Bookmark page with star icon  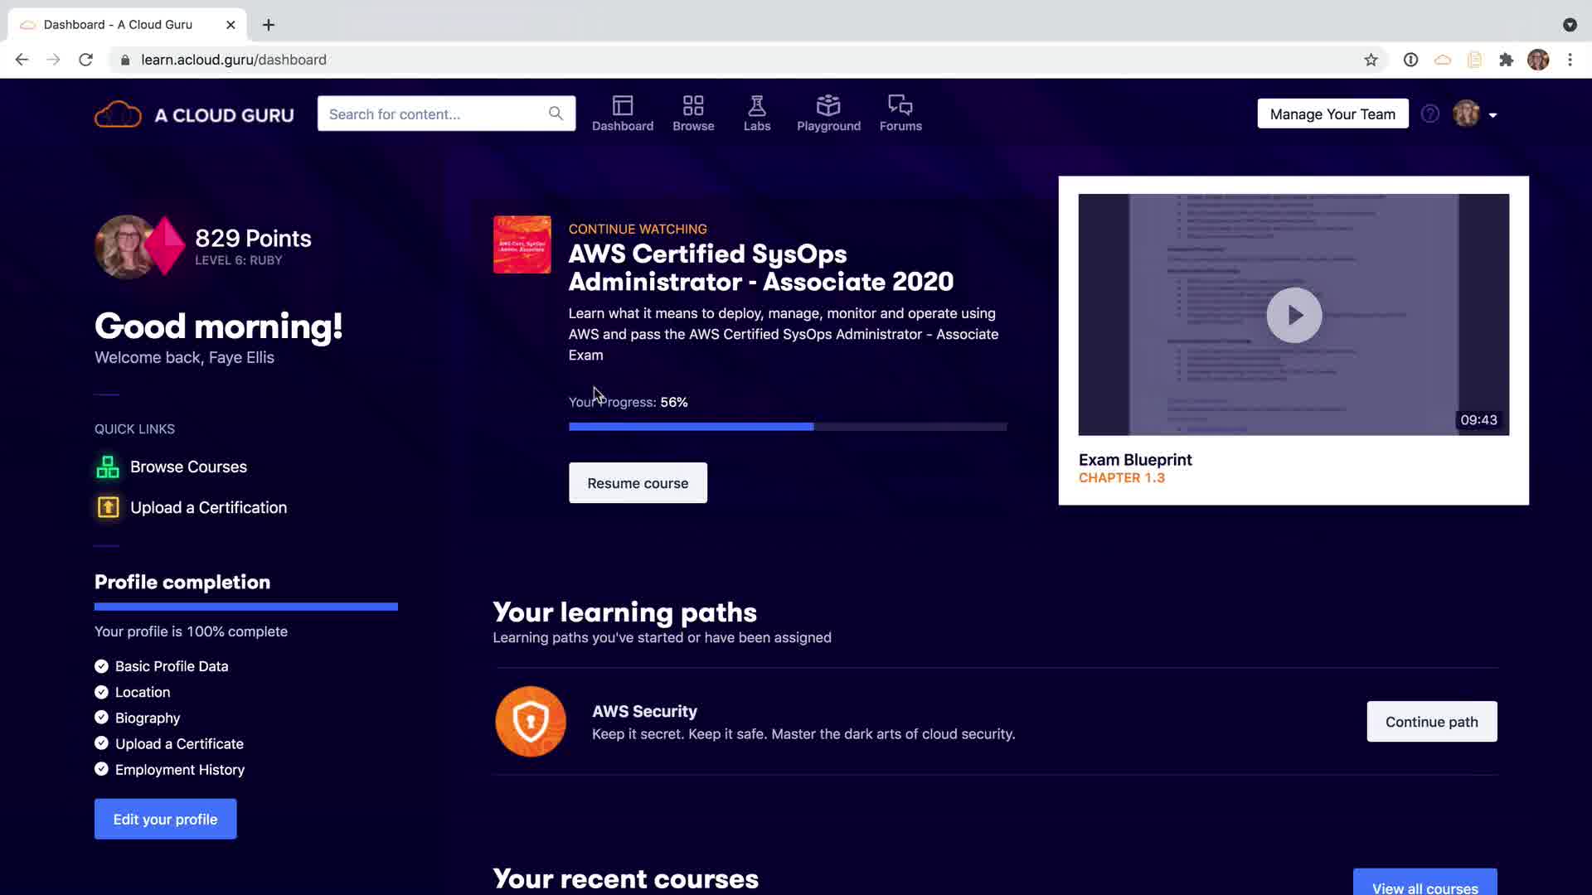pyautogui.click(x=1371, y=60)
